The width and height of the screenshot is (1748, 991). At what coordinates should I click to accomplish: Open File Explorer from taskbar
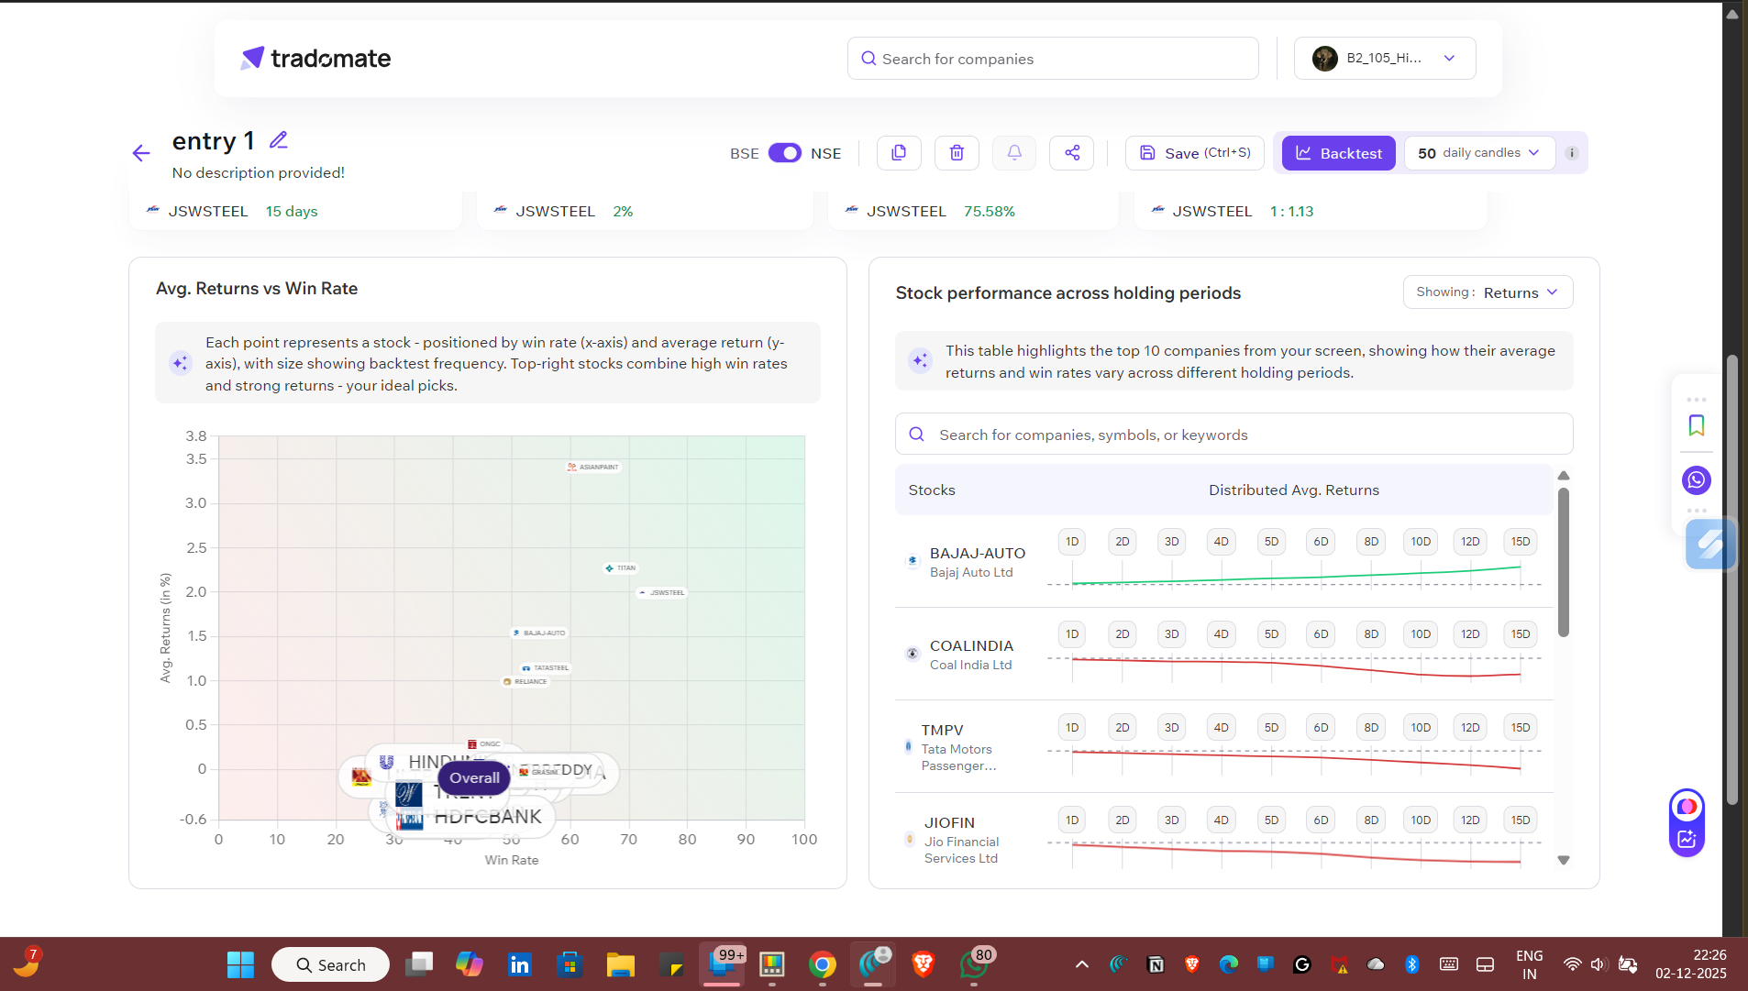(621, 964)
